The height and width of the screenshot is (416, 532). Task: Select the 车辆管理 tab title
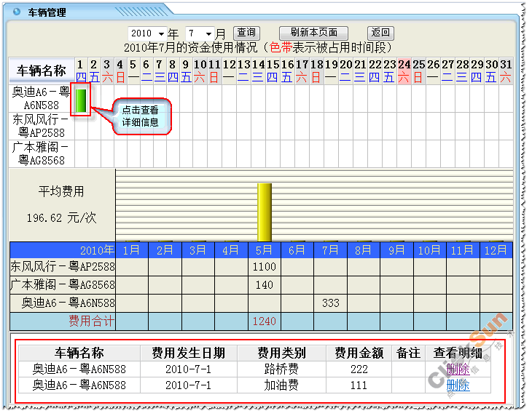tap(47, 12)
